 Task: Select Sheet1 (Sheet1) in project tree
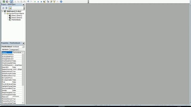[17, 15]
